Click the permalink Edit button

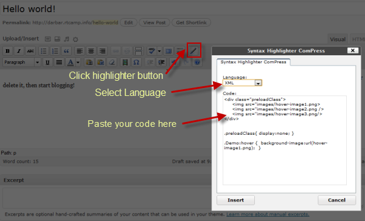tap(128, 22)
